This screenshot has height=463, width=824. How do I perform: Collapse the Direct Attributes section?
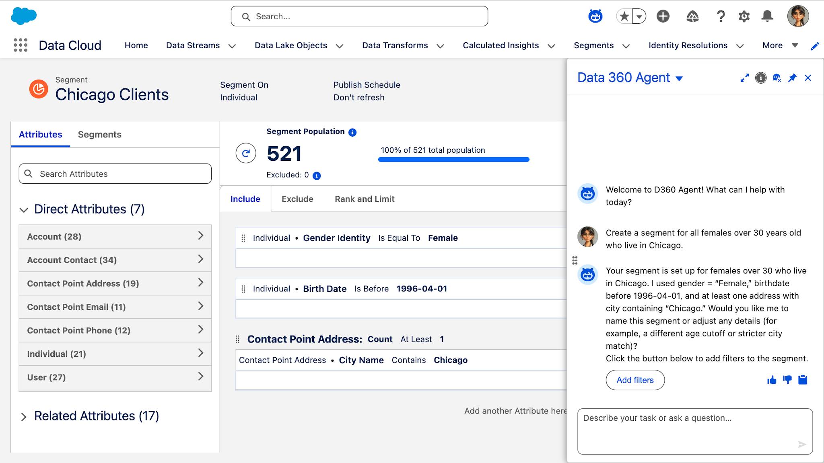pyautogui.click(x=24, y=210)
